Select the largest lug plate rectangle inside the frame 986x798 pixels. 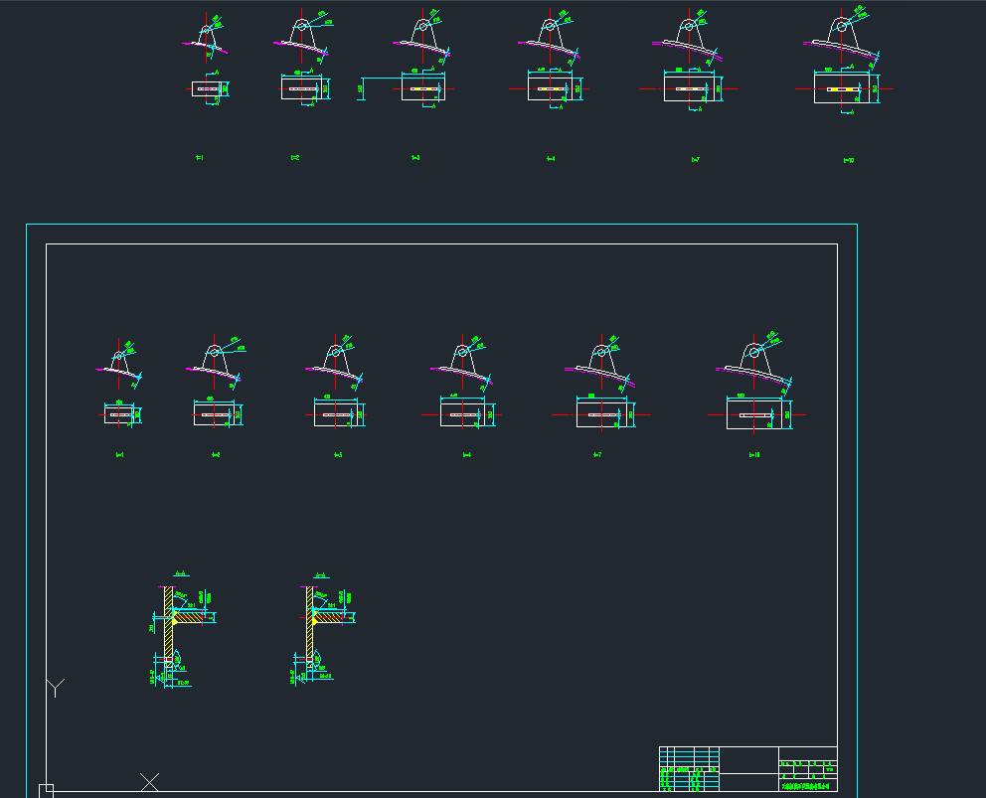point(754,415)
